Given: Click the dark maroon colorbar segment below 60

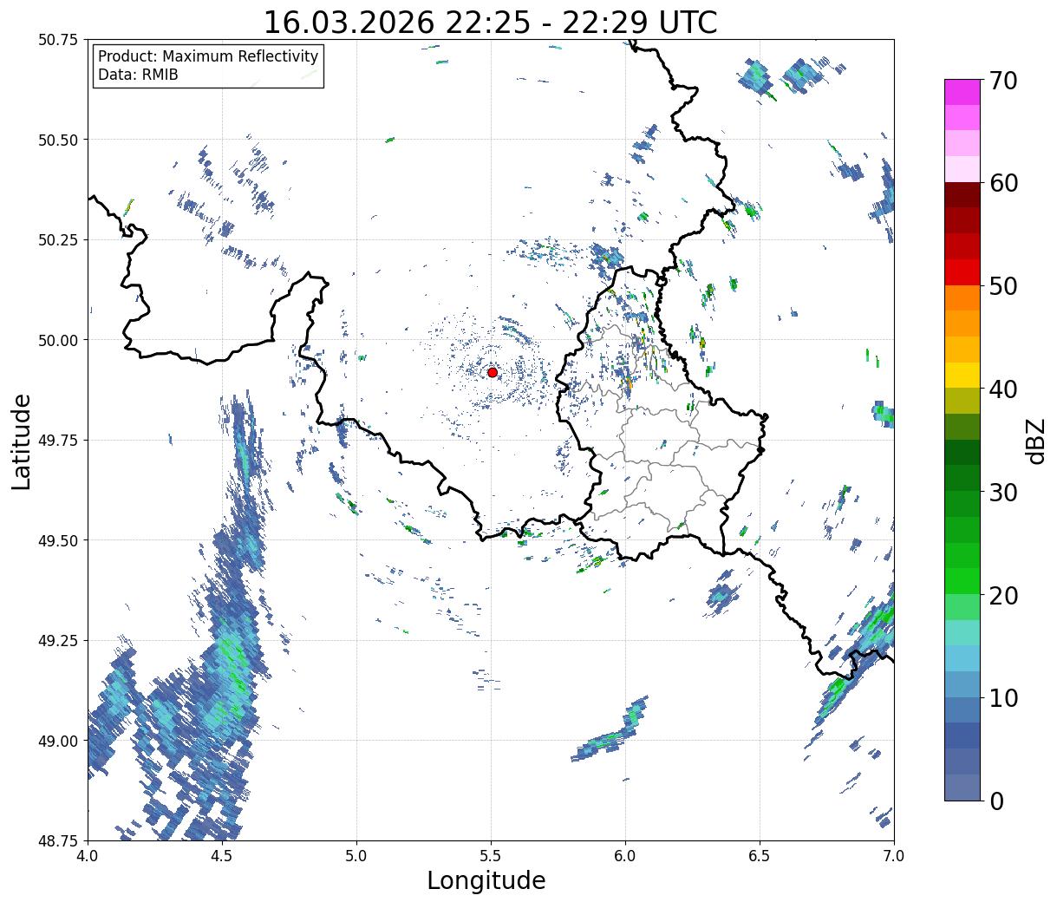Looking at the screenshot, I should tap(962, 195).
